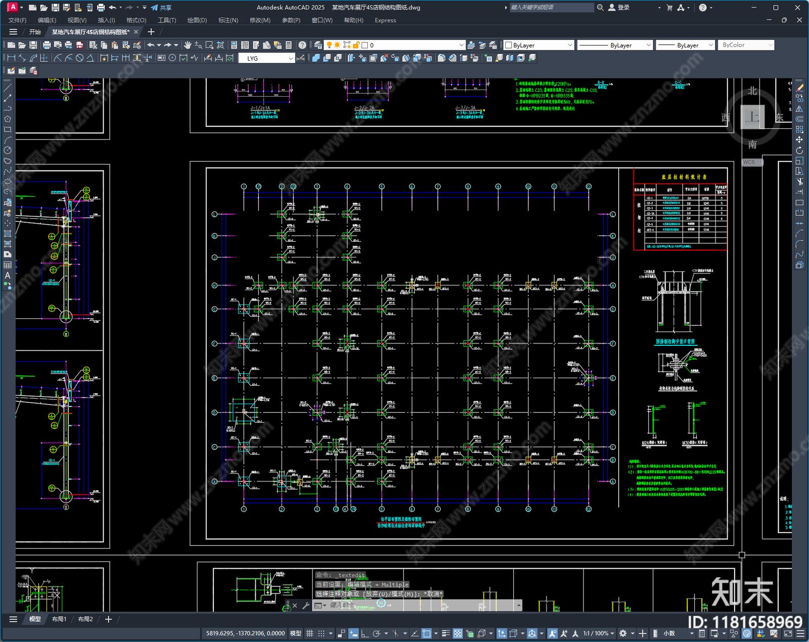Open the 1:1 / 100% annotation scale dropdown
This screenshot has height=642, width=809.
(x=599, y=633)
